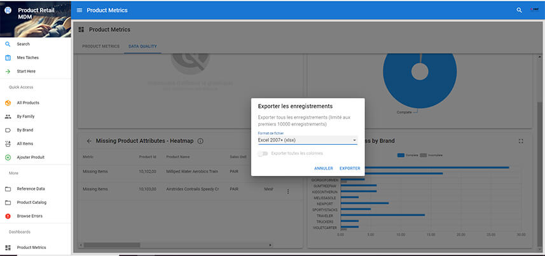Screen dimensions: 545x256
Task: Click the By Family people icon
Action: click(8, 116)
